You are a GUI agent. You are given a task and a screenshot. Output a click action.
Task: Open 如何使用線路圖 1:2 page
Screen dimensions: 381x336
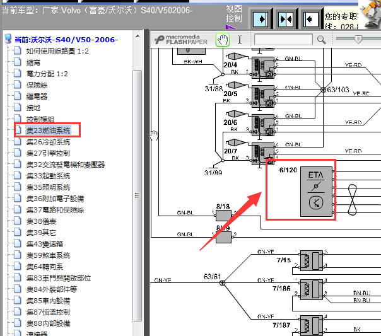tap(57, 51)
